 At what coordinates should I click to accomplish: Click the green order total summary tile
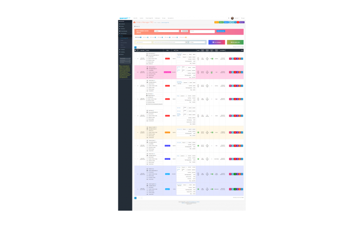tap(235, 42)
